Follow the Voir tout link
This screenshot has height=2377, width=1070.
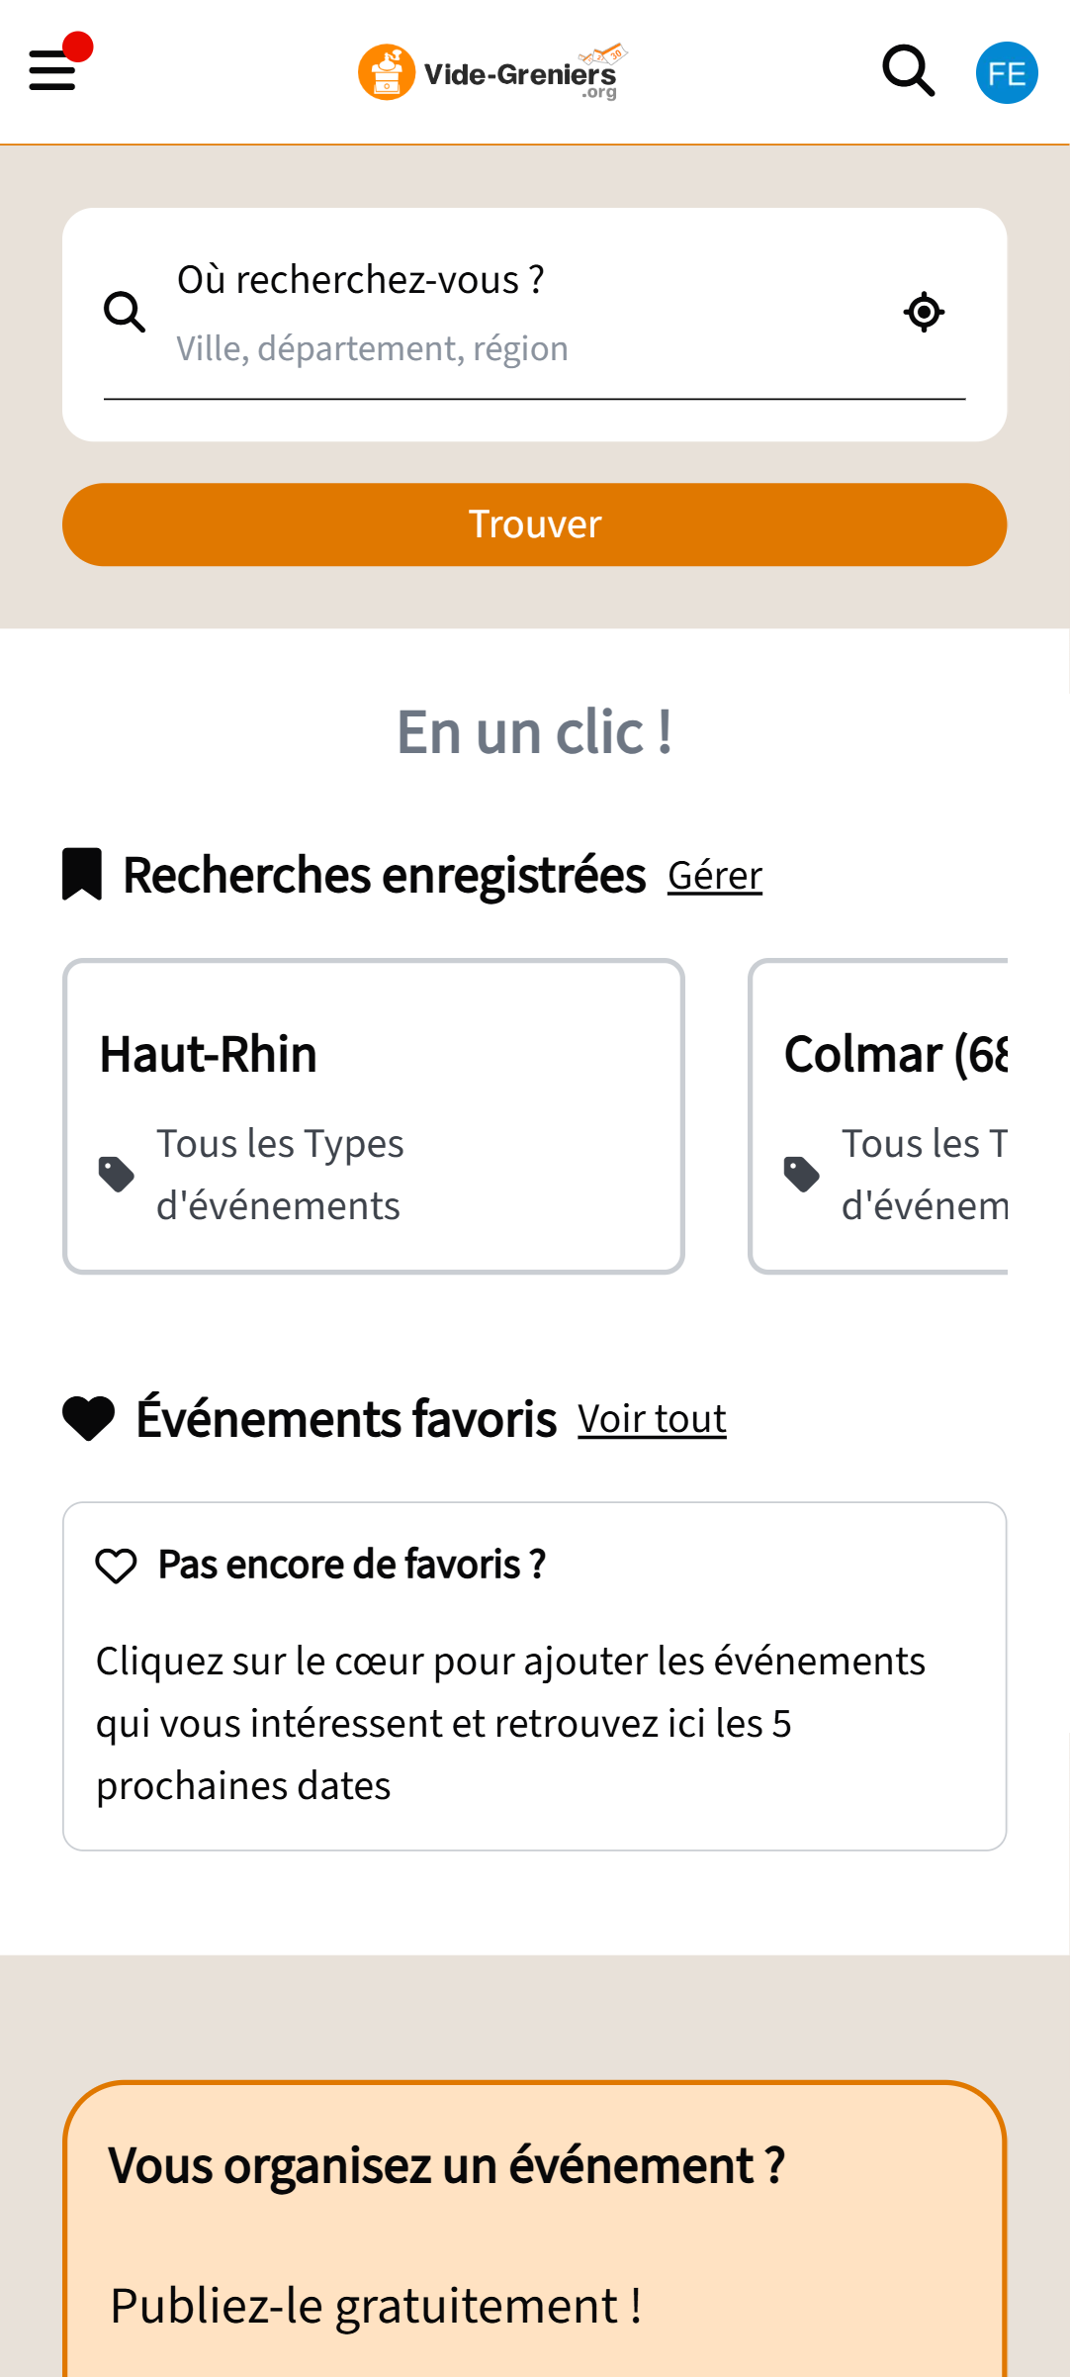652,1419
